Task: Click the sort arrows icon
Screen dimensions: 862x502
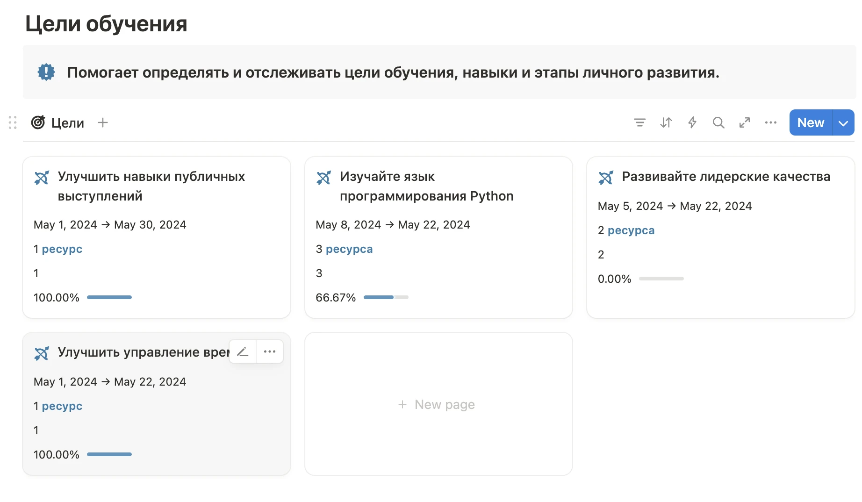Action: [666, 122]
